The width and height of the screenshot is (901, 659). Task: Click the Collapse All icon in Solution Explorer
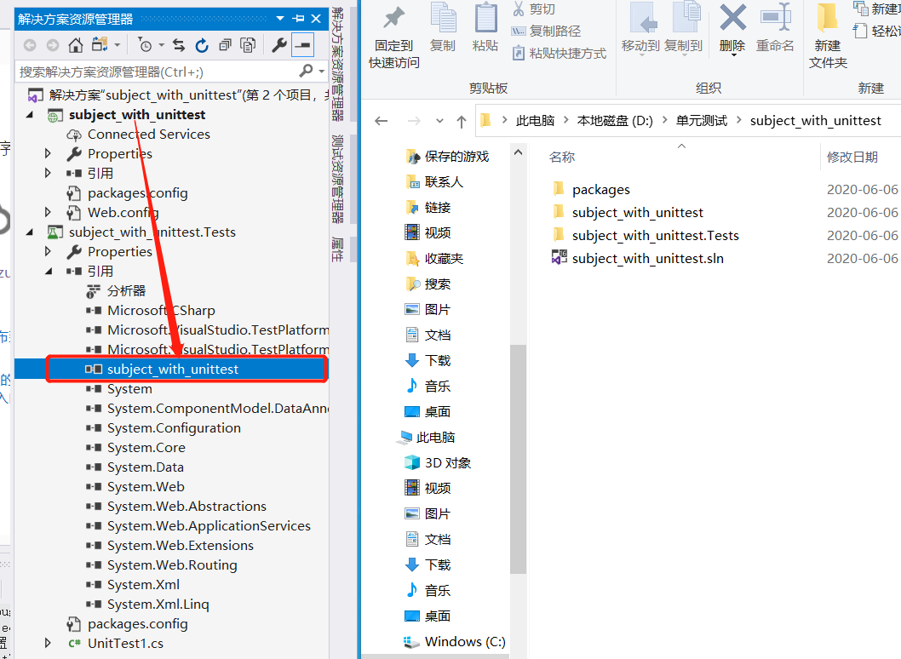click(x=227, y=46)
